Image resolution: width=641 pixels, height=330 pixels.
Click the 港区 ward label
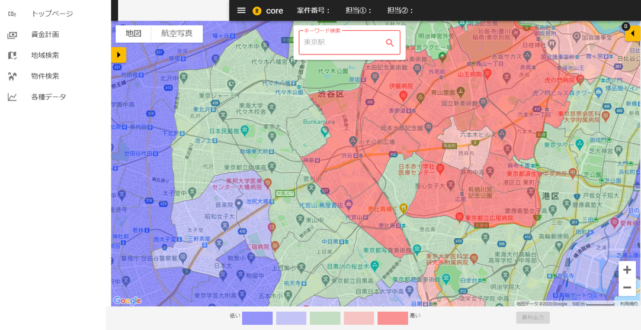click(x=550, y=196)
